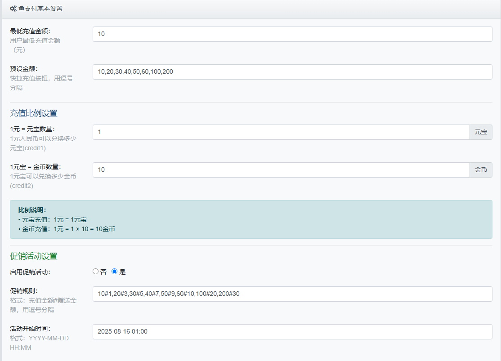Click the 充值比例设置 section heading

34,113
